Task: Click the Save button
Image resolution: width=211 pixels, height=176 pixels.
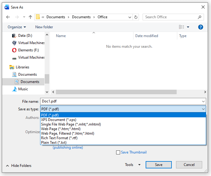Action: coord(159,165)
